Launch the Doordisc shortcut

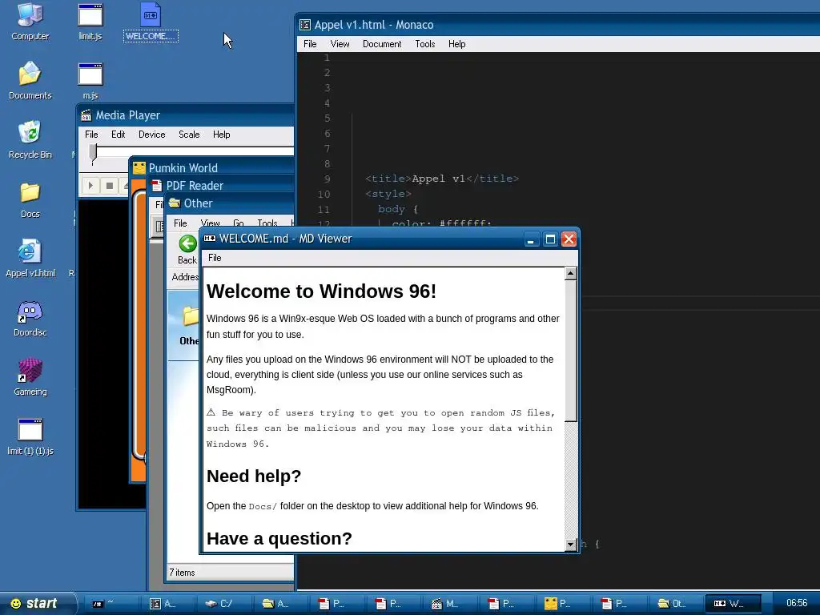tap(30, 317)
